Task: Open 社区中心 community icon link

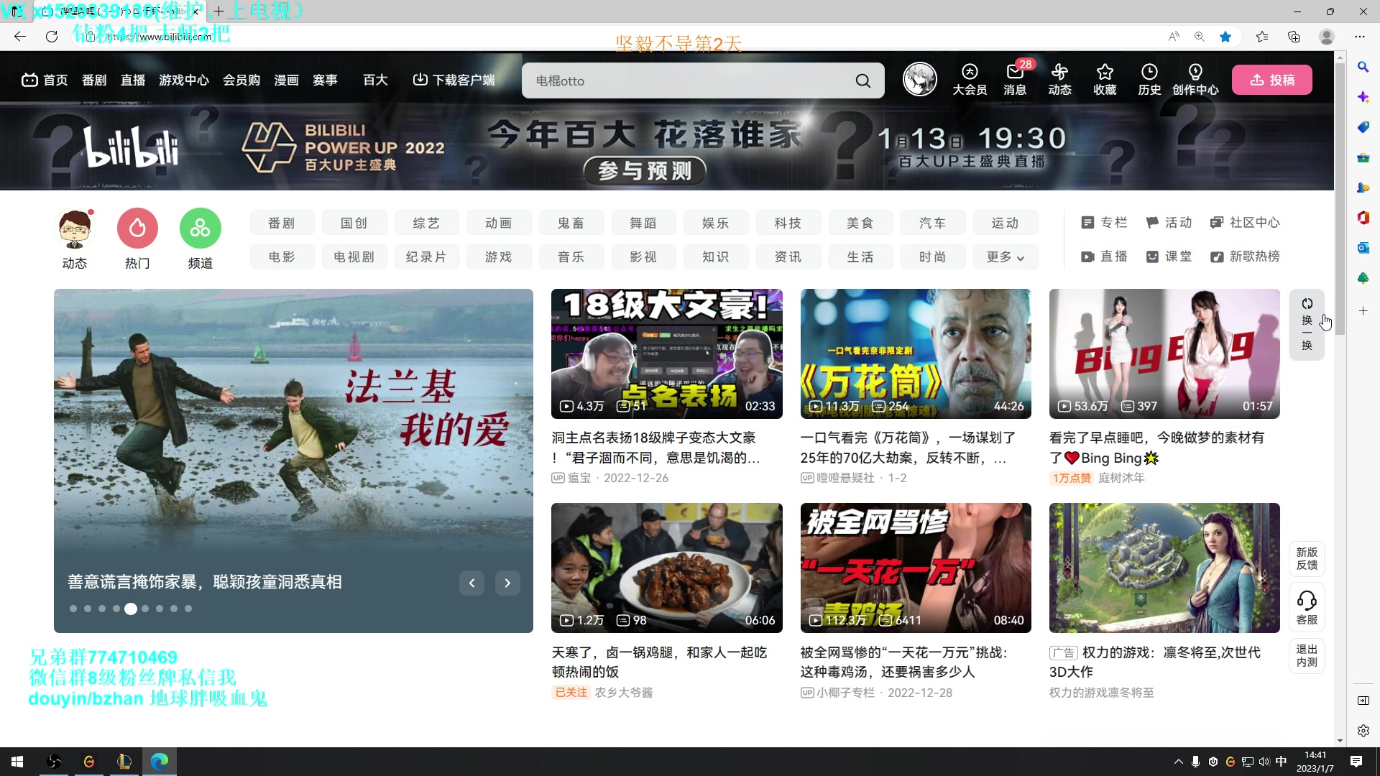Action: [1245, 223]
